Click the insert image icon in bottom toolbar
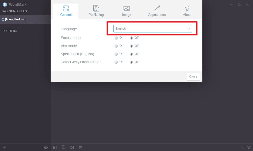The image size is (253, 151). click(72, 147)
